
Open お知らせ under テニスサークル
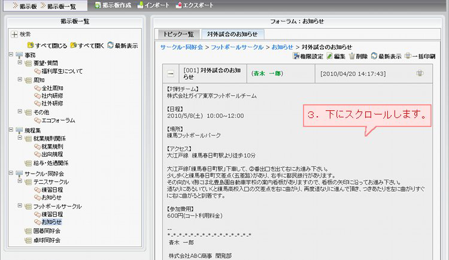tap(51, 197)
